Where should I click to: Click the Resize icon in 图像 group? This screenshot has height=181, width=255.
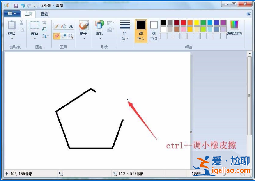(x=44, y=29)
